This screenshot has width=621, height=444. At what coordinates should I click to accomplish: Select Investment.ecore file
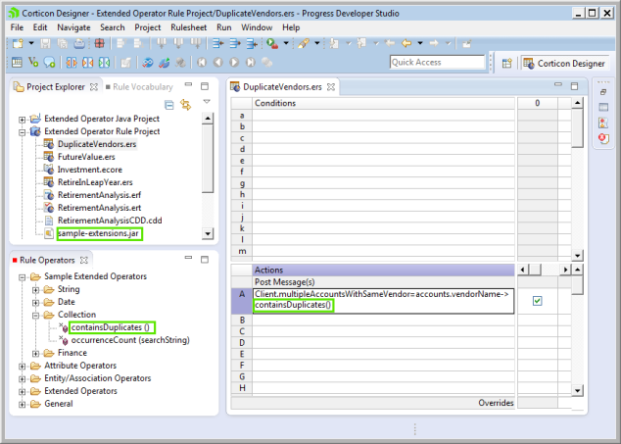coord(90,170)
